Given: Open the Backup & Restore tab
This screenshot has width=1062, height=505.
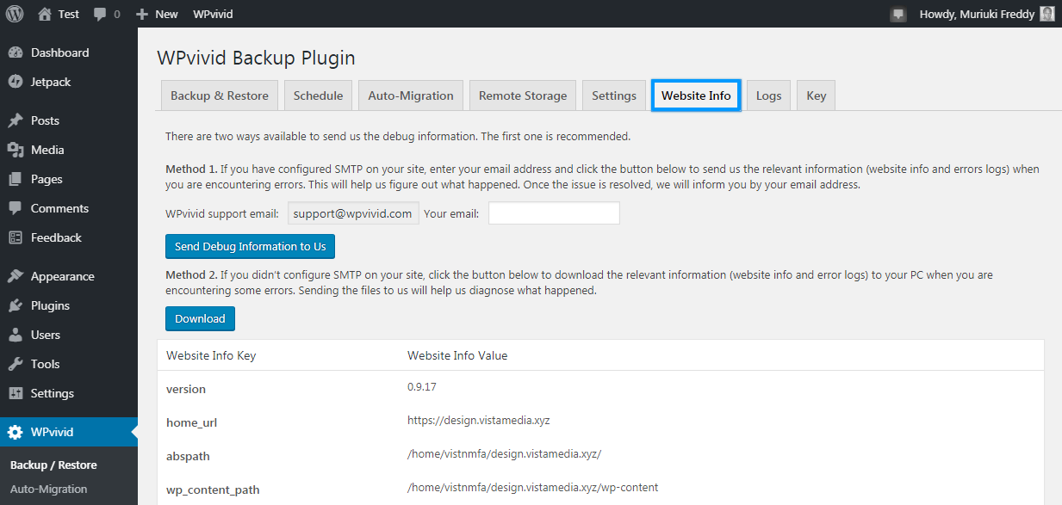Looking at the screenshot, I should (x=220, y=95).
